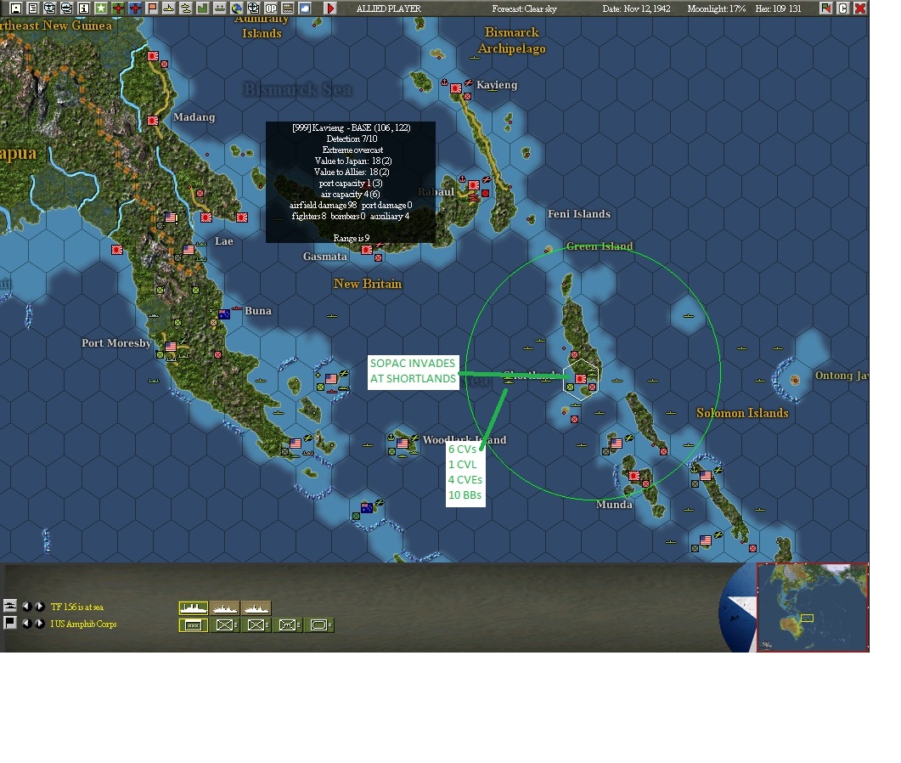Click the 'C' icon in top bar
The width and height of the screenshot is (901, 763).
(x=843, y=8)
